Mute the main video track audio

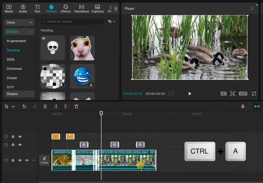(27, 160)
